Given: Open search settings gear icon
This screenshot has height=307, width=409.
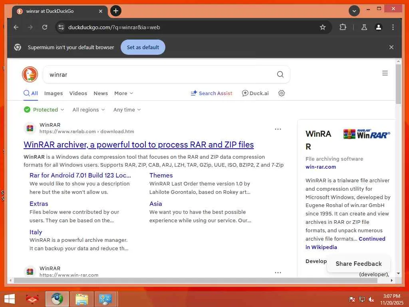Looking at the screenshot, I should click(x=282, y=93).
